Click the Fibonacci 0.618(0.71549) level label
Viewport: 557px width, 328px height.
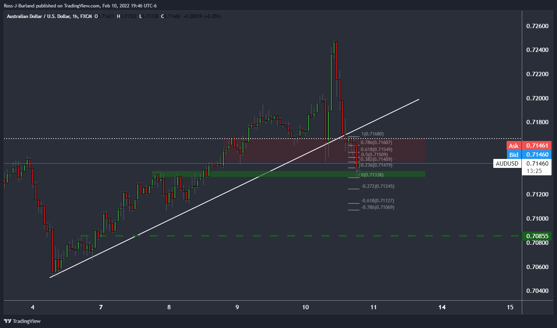point(376,150)
